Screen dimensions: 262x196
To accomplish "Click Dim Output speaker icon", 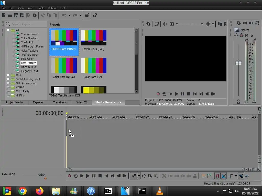I will (x=251, y=23).
